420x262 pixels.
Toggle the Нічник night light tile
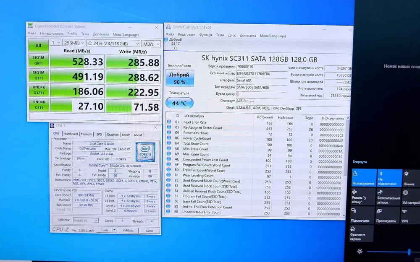(412, 178)
